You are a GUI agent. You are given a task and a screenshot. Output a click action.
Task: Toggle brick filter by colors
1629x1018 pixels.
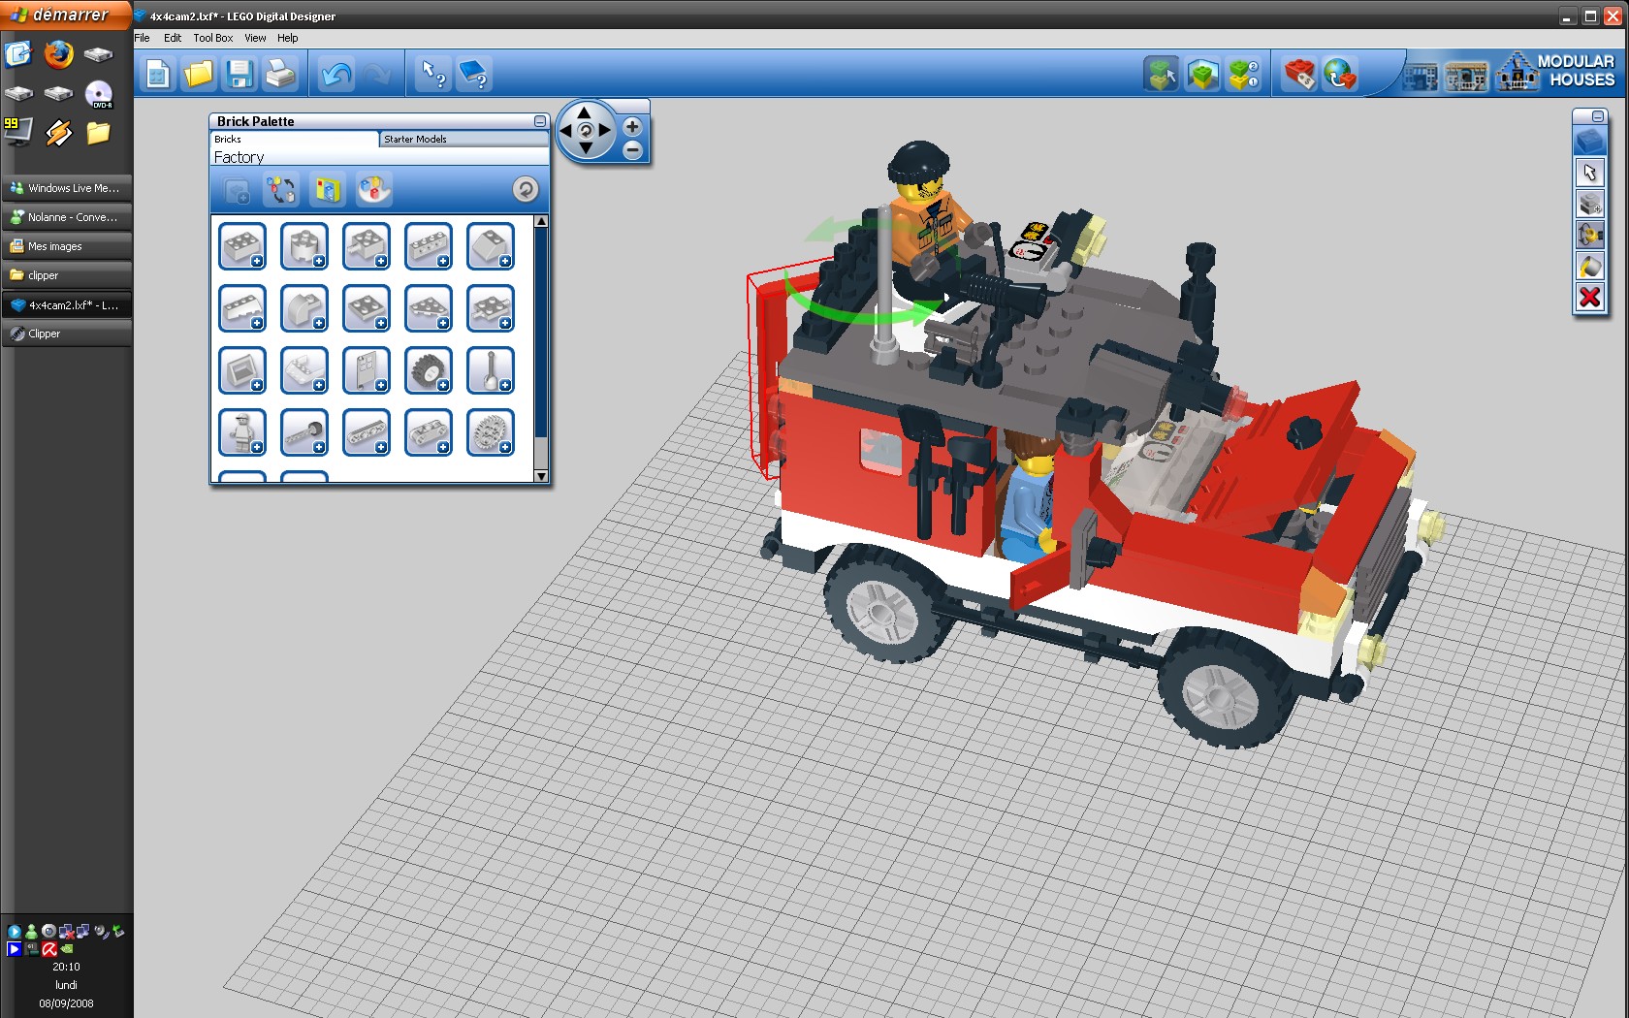281,190
